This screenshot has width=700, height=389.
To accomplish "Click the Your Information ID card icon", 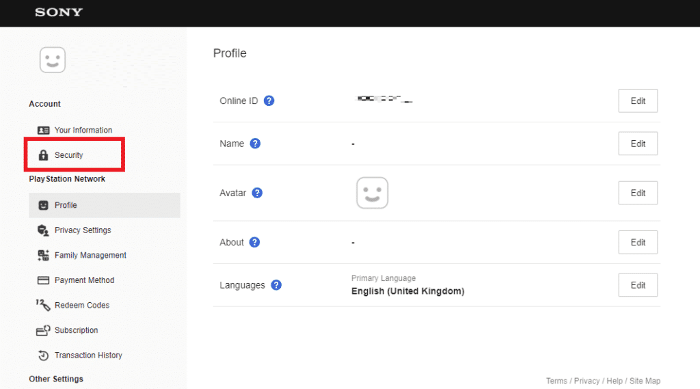I will (43, 130).
